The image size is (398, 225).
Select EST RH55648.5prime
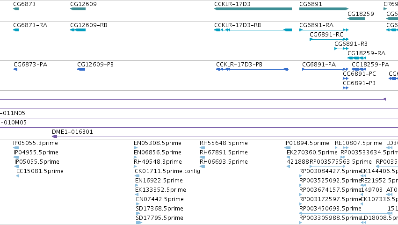click(x=224, y=143)
